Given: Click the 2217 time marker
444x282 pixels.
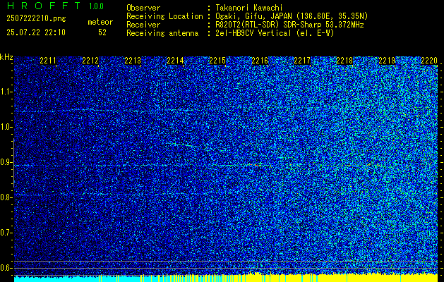Looking at the screenshot, I should [x=302, y=60].
